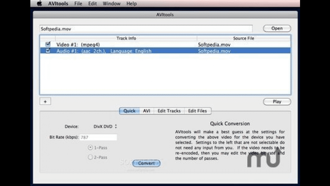This screenshot has width=330, height=186.
Task: Click the Bit Rate (kbps) field
Action: coord(98,137)
